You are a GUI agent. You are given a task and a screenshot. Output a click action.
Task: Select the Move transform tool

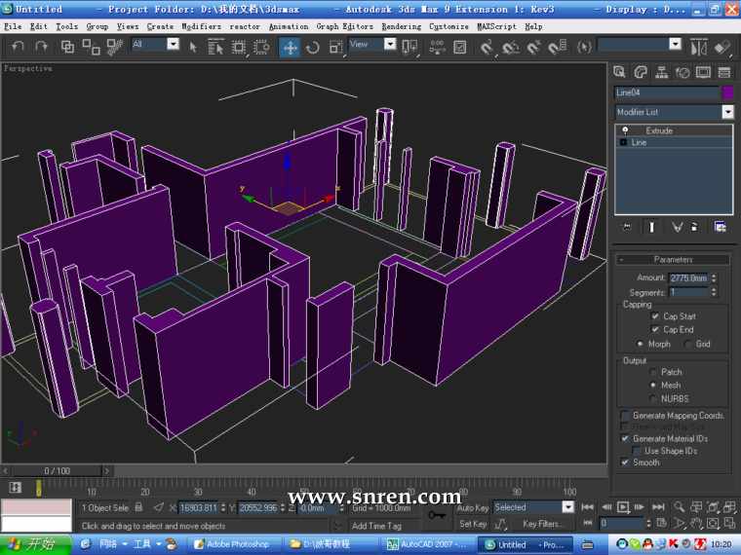[x=290, y=46]
